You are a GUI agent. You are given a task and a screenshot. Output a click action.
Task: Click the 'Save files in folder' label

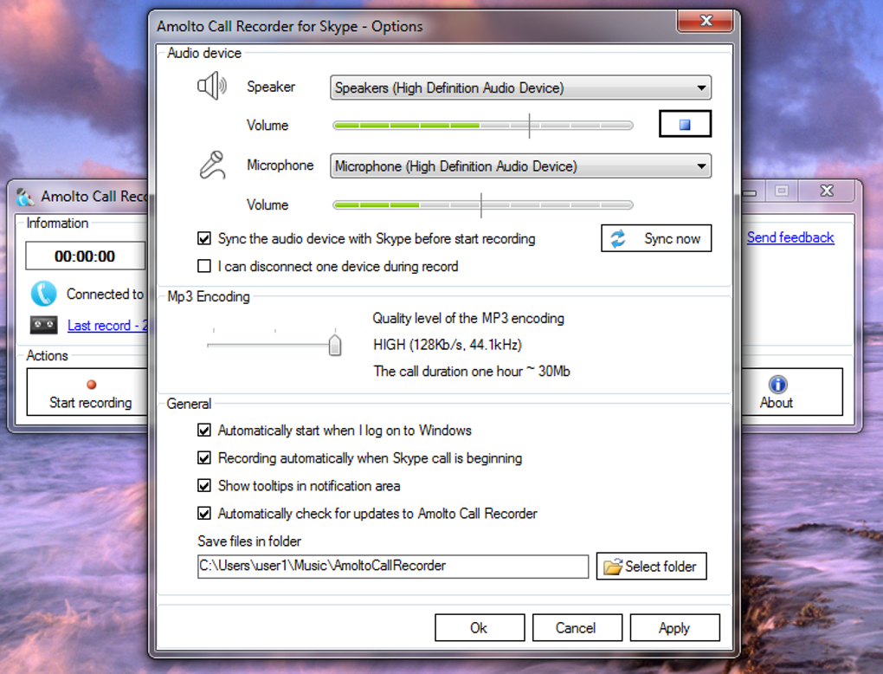pos(249,541)
